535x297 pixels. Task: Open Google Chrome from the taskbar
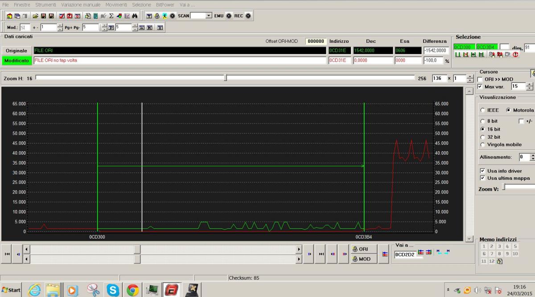point(132,290)
